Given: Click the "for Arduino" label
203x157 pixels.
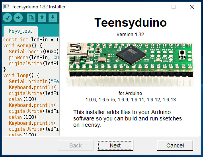Looking at the screenshot, I should 130,93.
